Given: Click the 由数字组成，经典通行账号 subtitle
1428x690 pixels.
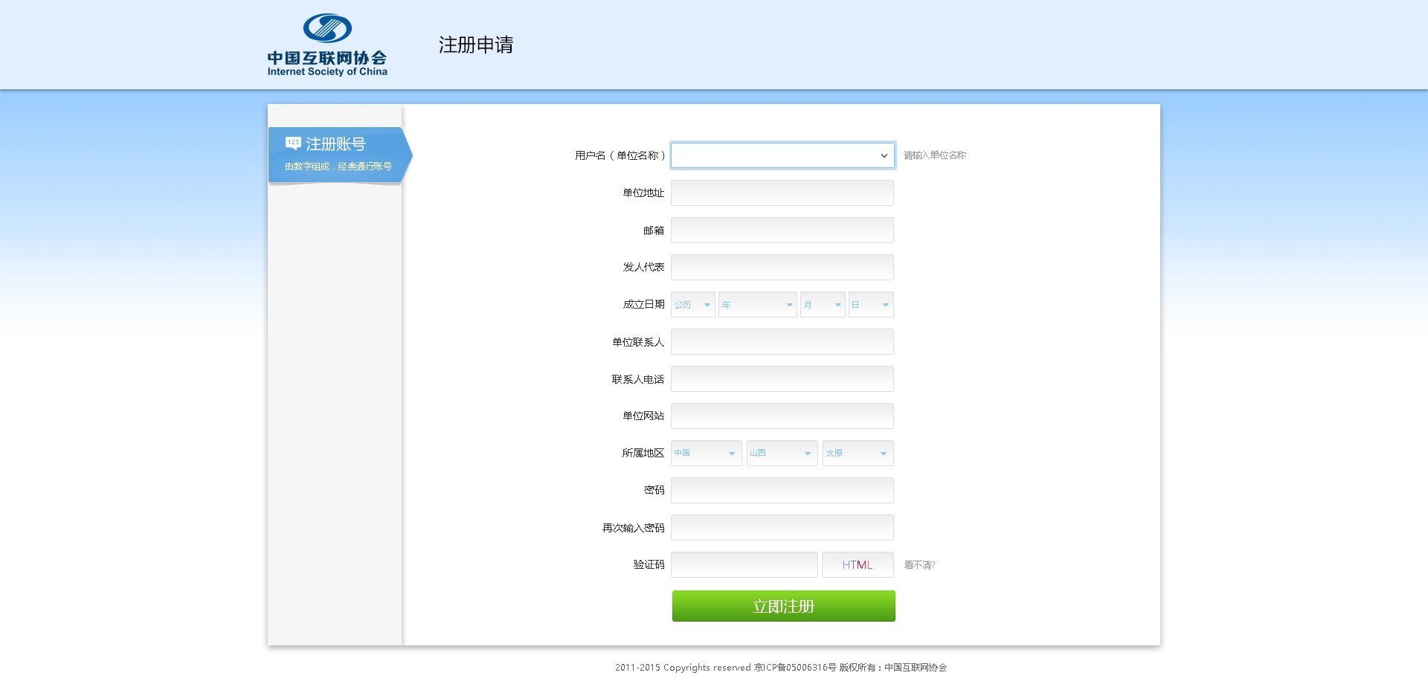Looking at the screenshot, I should point(338,167).
